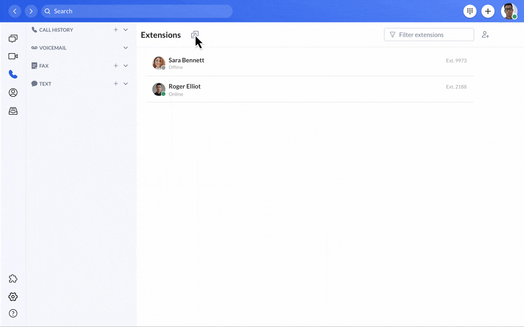Open the Contacts icon in sidebar
The width and height of the screenshot is (524, 327).
(x=13, y=93)
